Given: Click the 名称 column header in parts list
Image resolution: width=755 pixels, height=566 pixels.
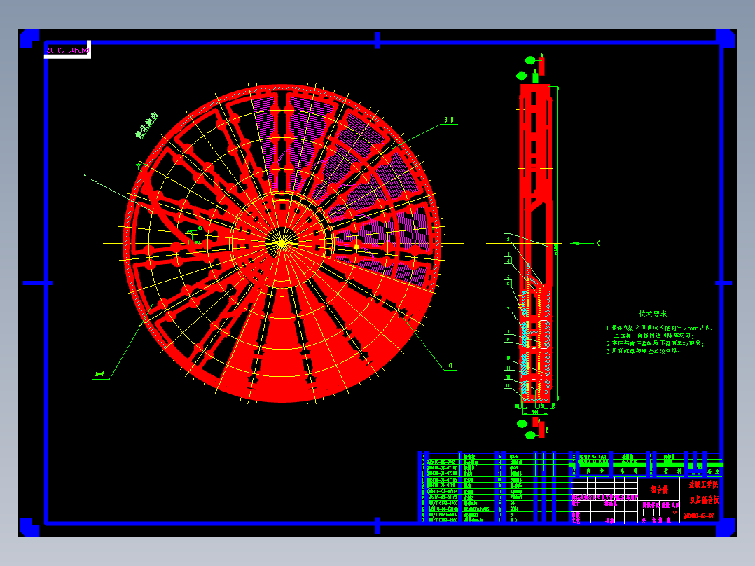Looking at the screenshot, I should click(x=629, y=471).
